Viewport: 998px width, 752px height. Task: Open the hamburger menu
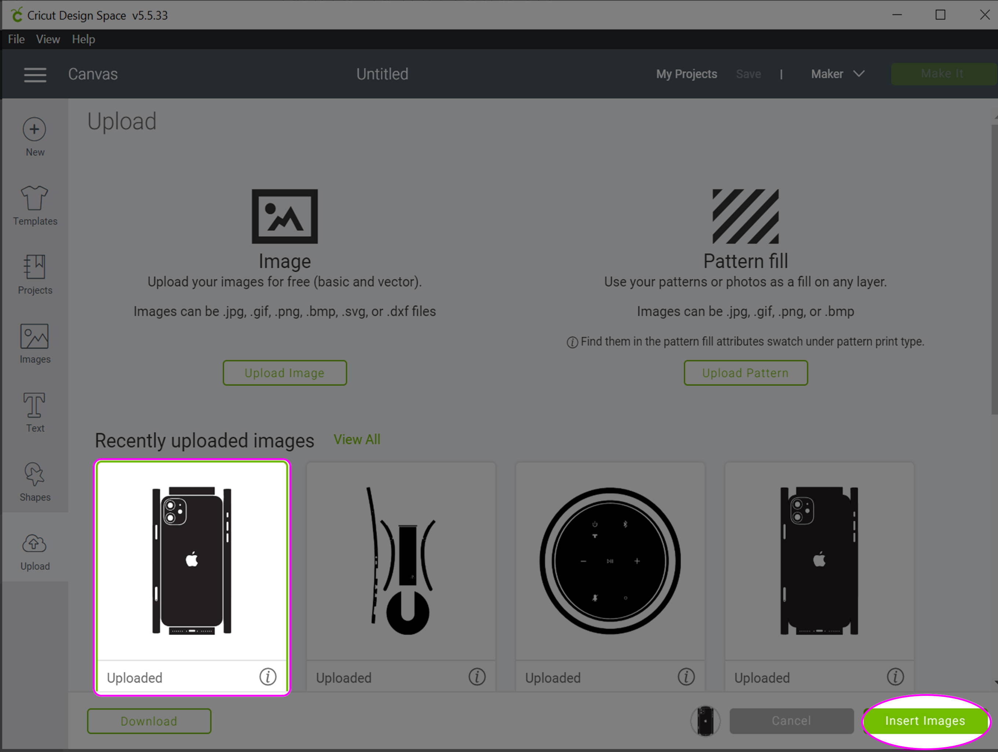35,74
